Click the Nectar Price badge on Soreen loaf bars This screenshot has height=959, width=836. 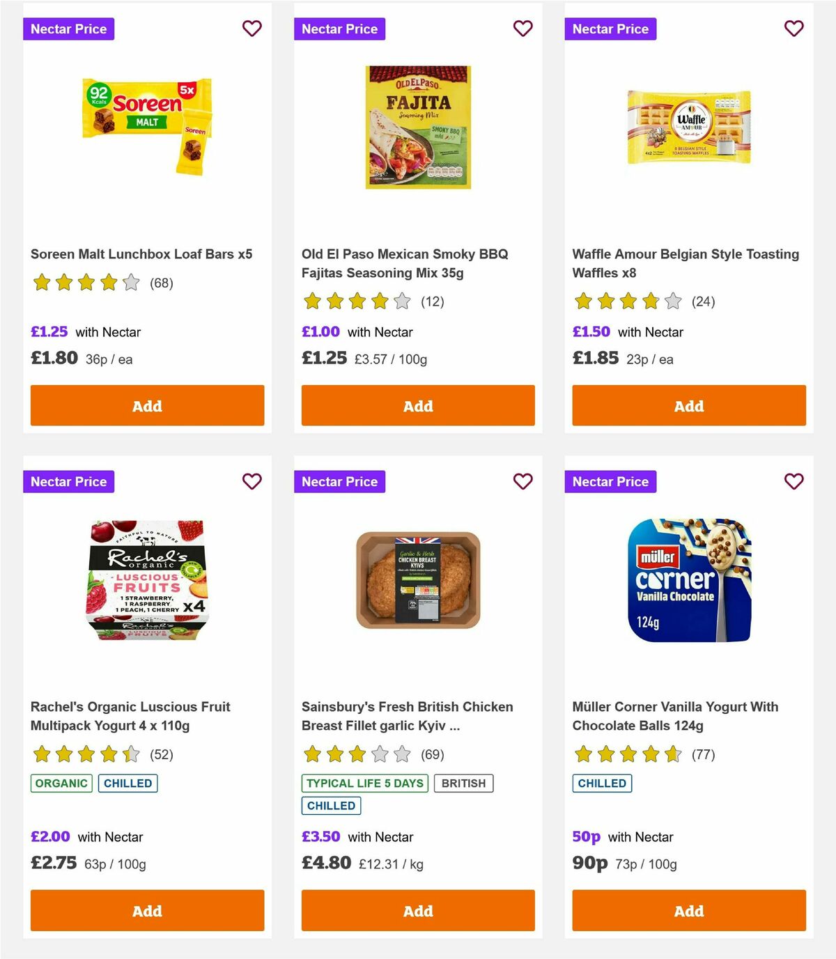[69, 29]
